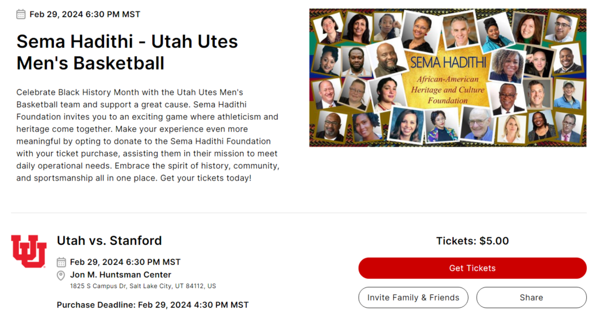Click the event description paragraph
Screen dimensions: 599x322
pos(148,135)
